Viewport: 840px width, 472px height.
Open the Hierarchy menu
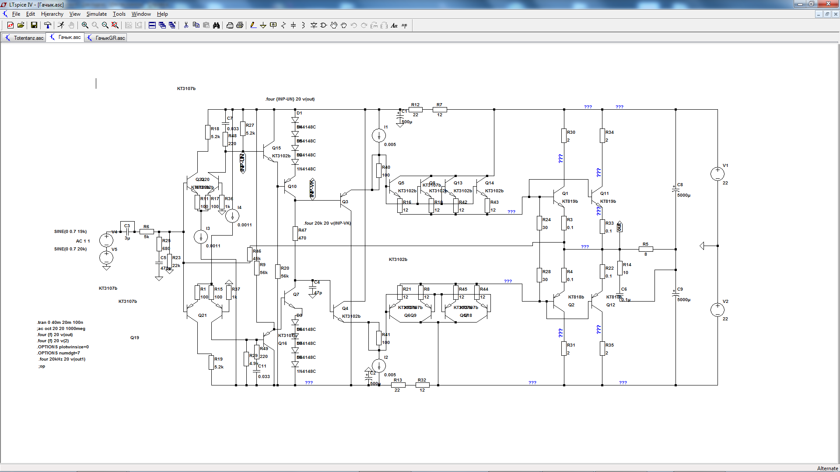coord(52,14)
